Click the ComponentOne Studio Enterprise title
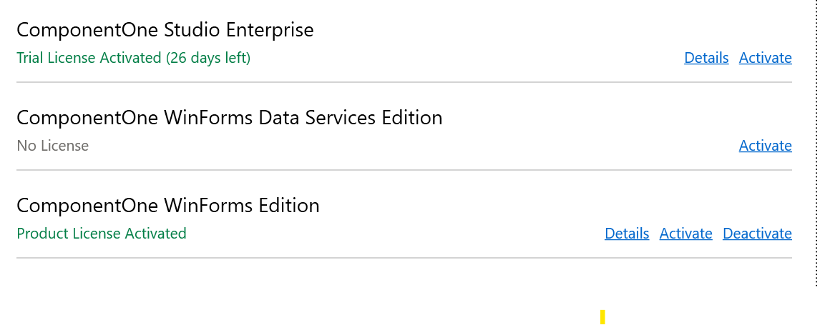The image size is (825, 325). click(165, 30)
